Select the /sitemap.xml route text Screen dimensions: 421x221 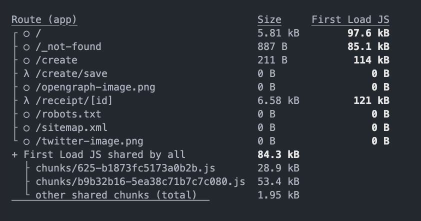point(71,127)
